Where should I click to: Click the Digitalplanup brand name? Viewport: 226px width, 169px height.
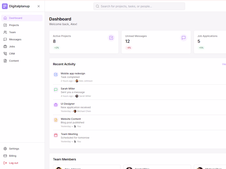(x=19, y=6)
